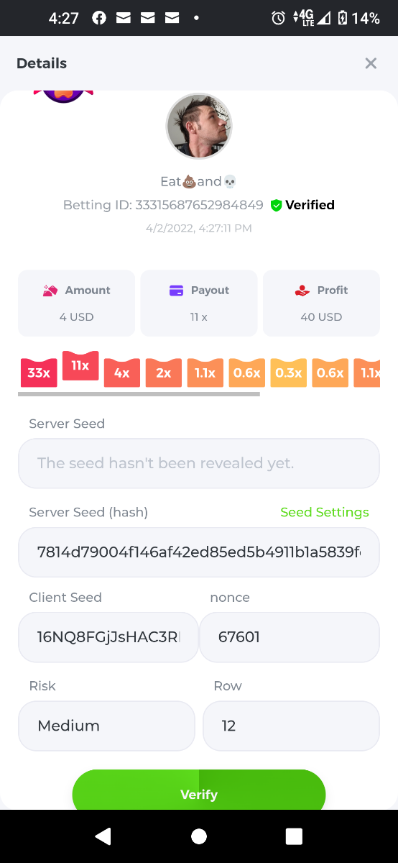Click the nonce field showing 67601
The width and height of the screenshot is (398, 863).
tap(290, 637)
